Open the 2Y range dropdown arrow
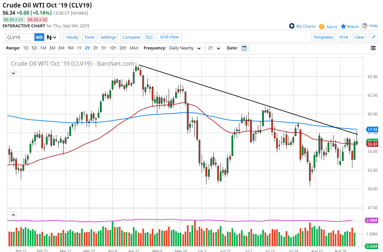Viewport: 383px width, 252px height. click(218, 48)
